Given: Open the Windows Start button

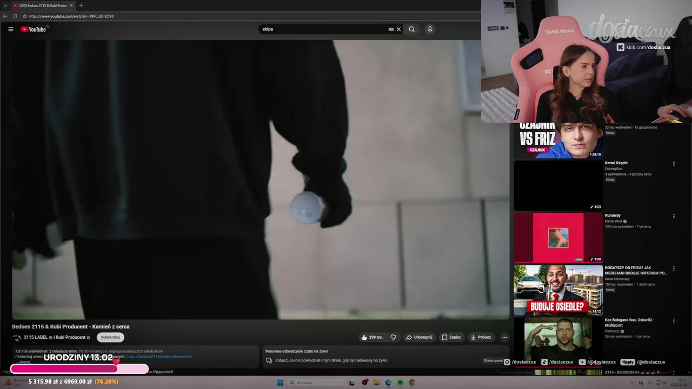Looking at the screenshot, I should [x=280, y=383].
